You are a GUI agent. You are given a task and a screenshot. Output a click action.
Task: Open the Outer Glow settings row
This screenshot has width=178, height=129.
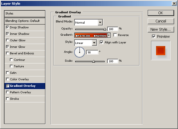tap(25, 40)
